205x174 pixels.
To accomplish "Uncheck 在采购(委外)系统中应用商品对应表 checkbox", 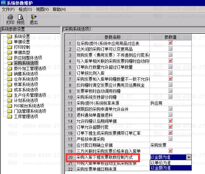I will coord(170,43).
